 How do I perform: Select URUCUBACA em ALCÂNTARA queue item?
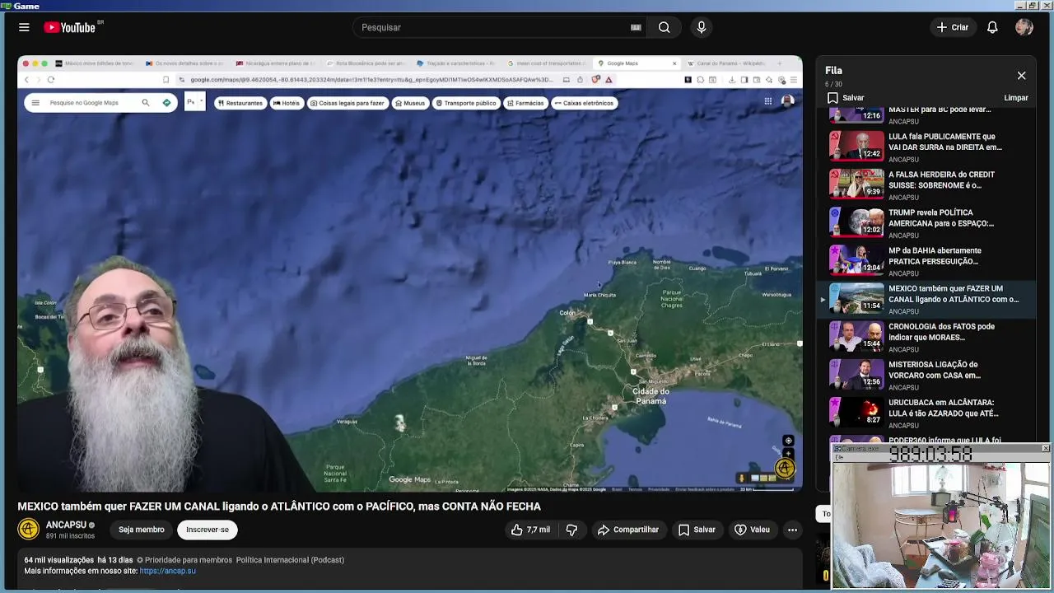click(x=926, y=412)
